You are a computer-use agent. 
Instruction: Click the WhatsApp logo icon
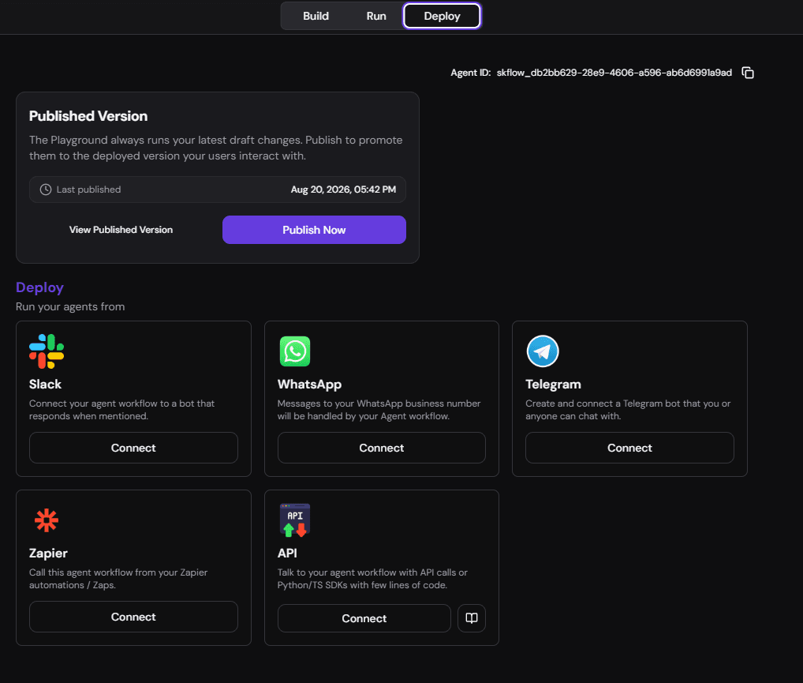point(295,351)
